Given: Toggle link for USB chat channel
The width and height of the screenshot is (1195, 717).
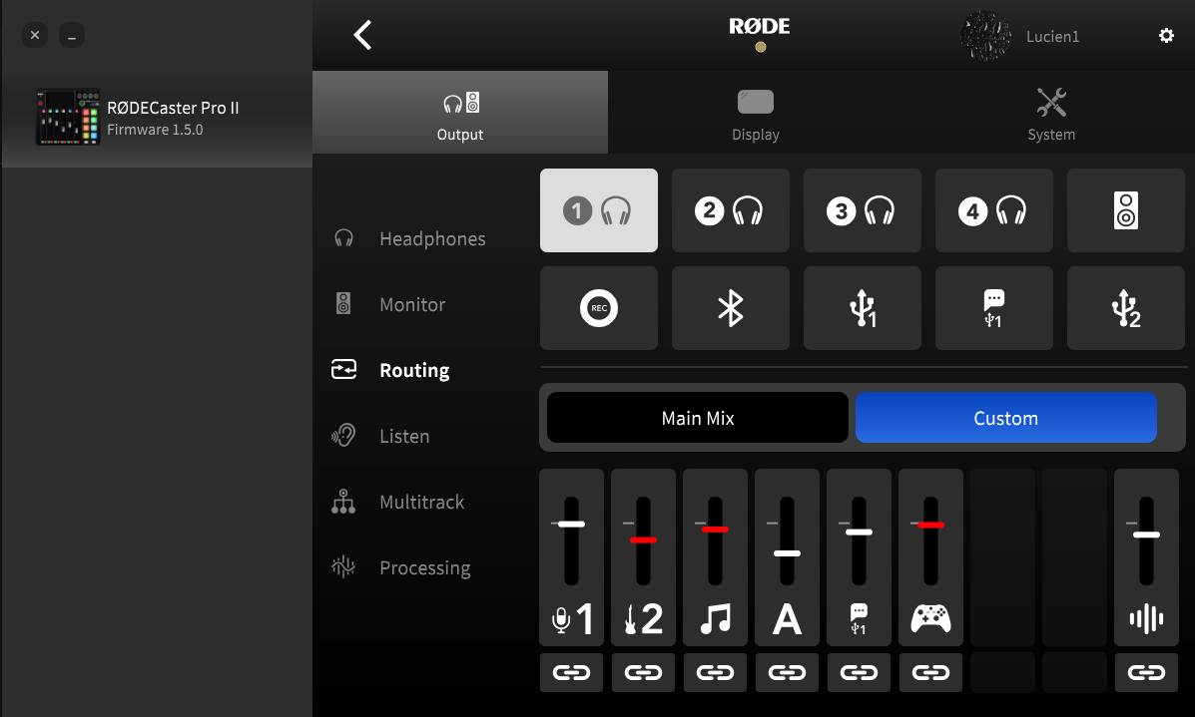Looking at the screenshot, I should pyautogui.click(x=859, y=672).
